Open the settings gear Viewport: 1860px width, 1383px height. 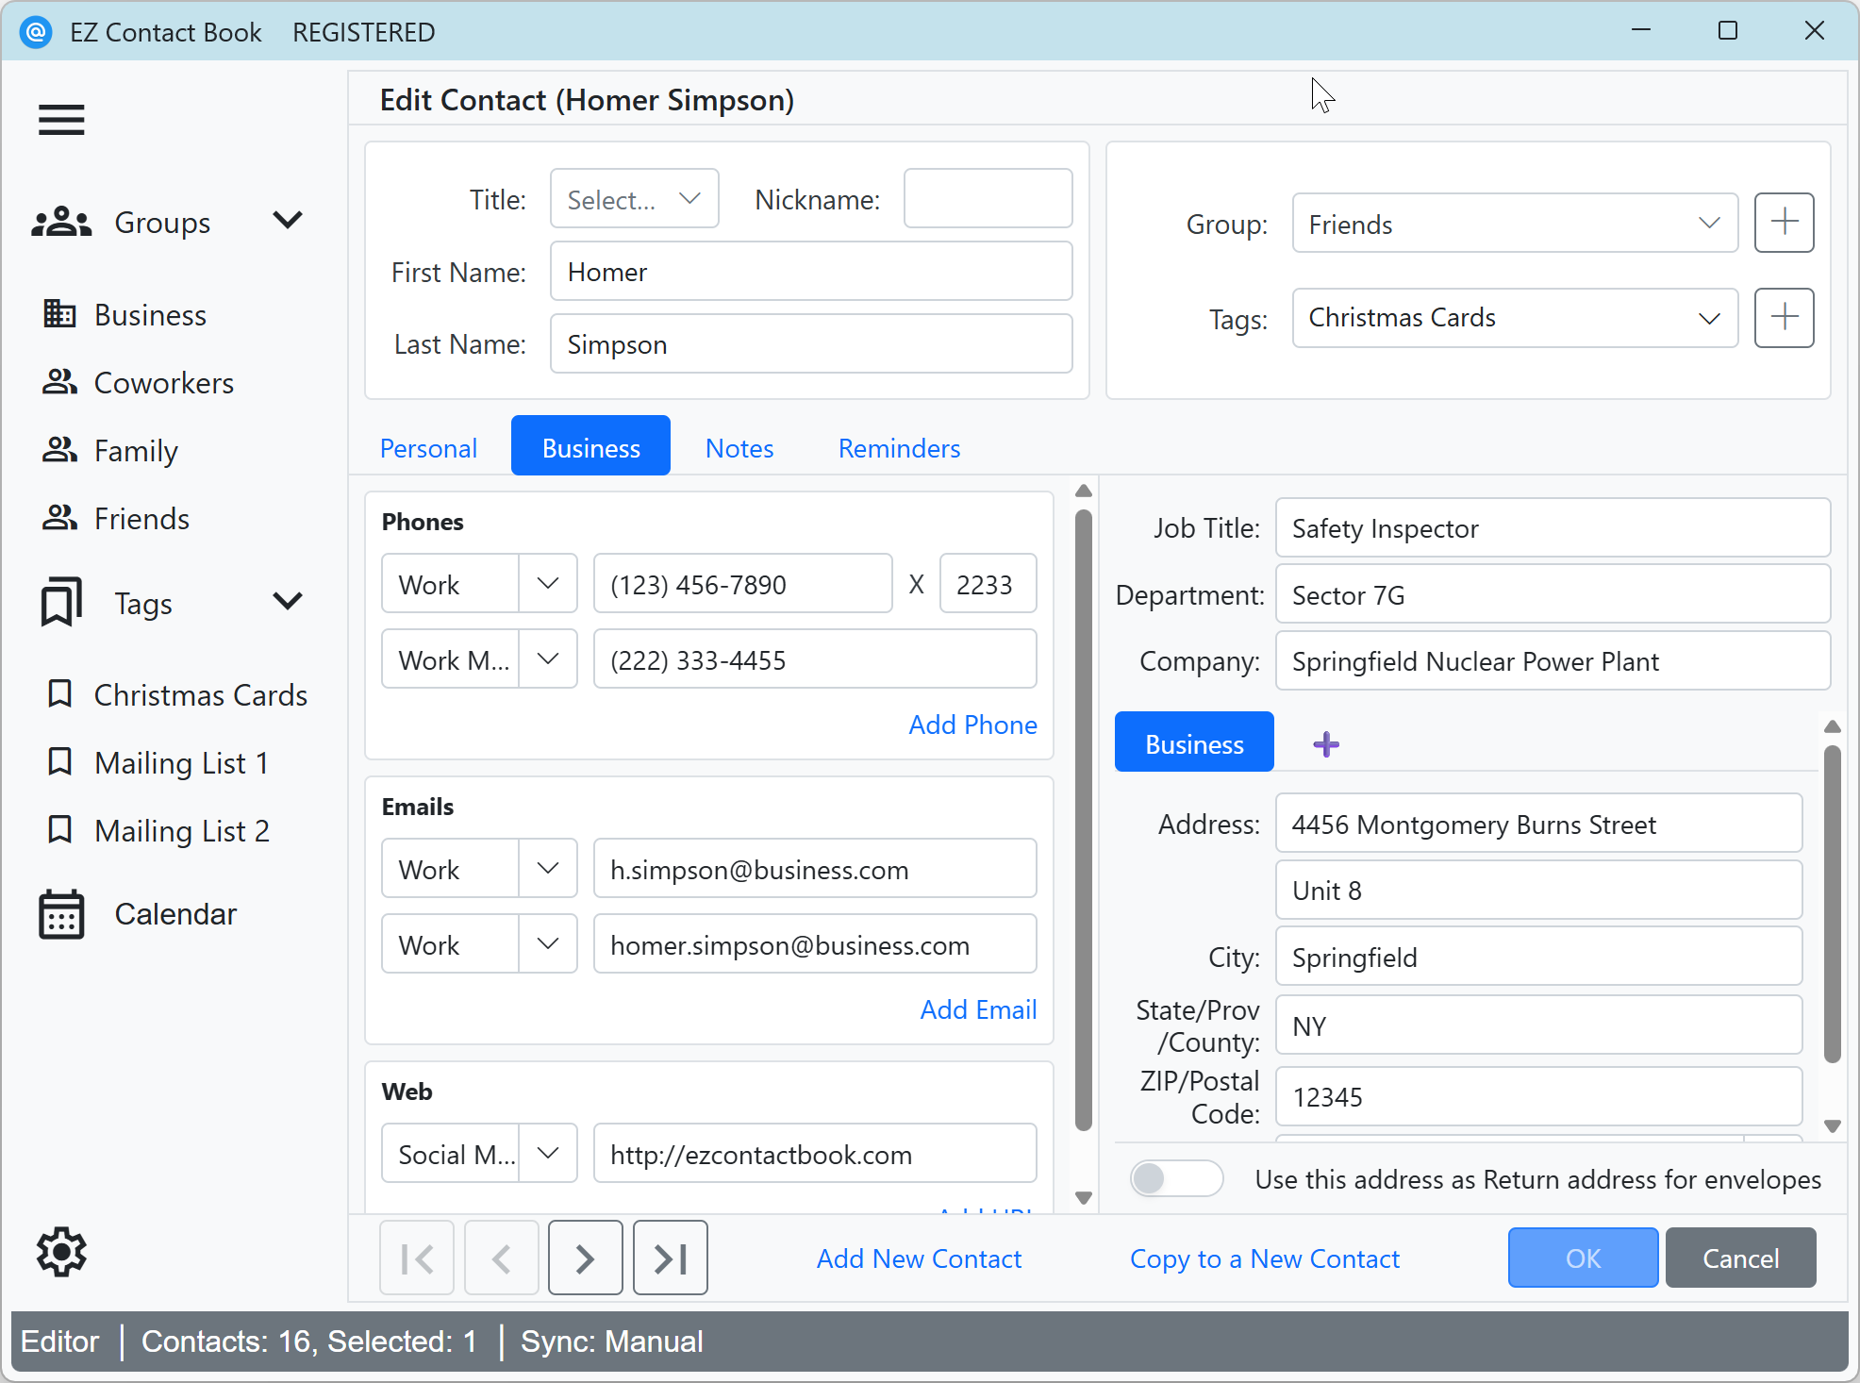60,1252
